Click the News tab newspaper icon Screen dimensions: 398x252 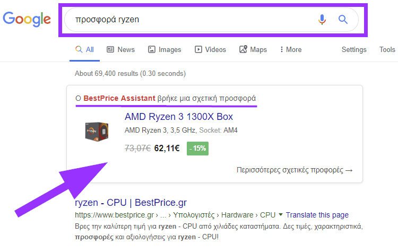[110, 49]
